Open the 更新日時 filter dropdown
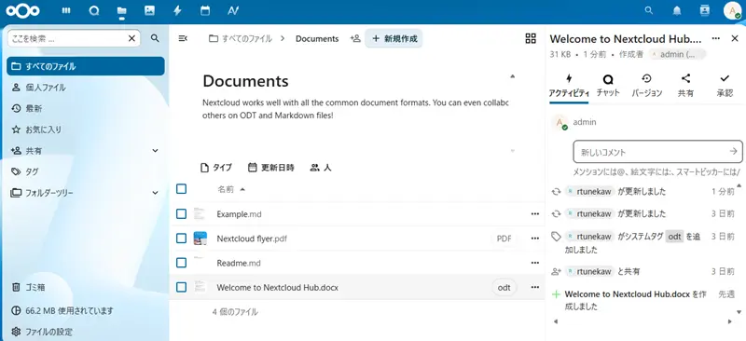The width and height of the screenshot is (746, 341). [271, 168]
